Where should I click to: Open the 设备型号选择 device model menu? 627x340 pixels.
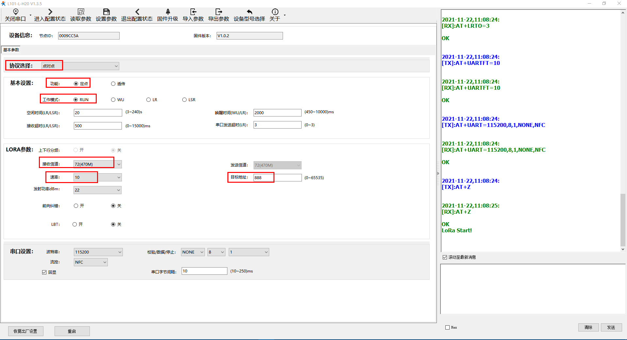[x=249, y=12]
